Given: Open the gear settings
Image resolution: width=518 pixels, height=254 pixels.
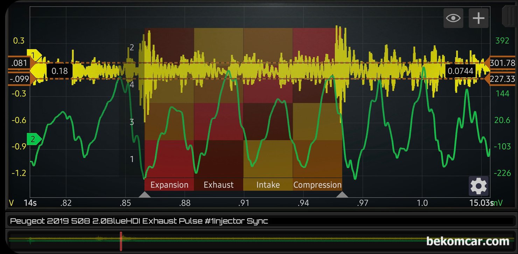Looking at the screenshot, I should pos(478,186).
